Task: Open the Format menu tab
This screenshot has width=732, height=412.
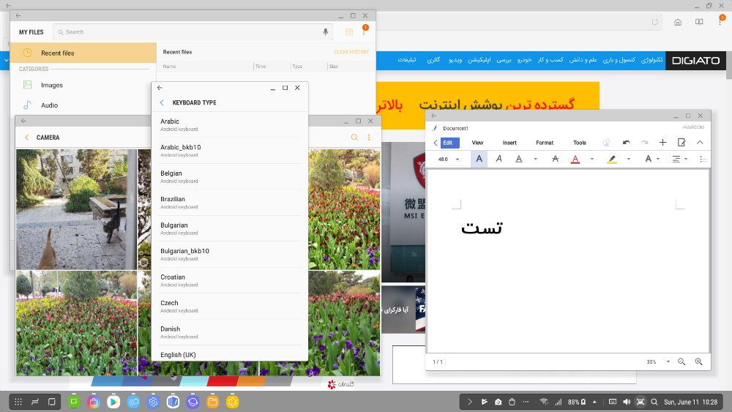Action: pyautogui.click(x=544, y=143)
